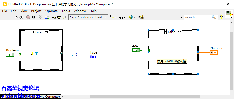Viewport: 234px width, 99px height.
Task: Open the Operate menu
Action: 52,11
